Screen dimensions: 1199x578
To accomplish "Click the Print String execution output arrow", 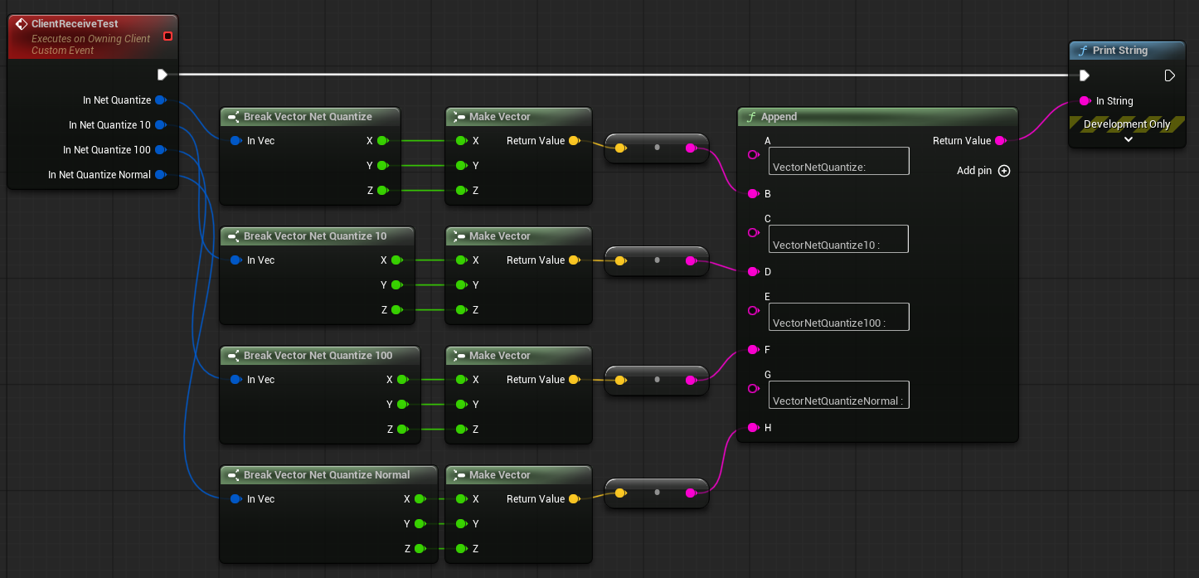I will click(x=1169, y=75).
